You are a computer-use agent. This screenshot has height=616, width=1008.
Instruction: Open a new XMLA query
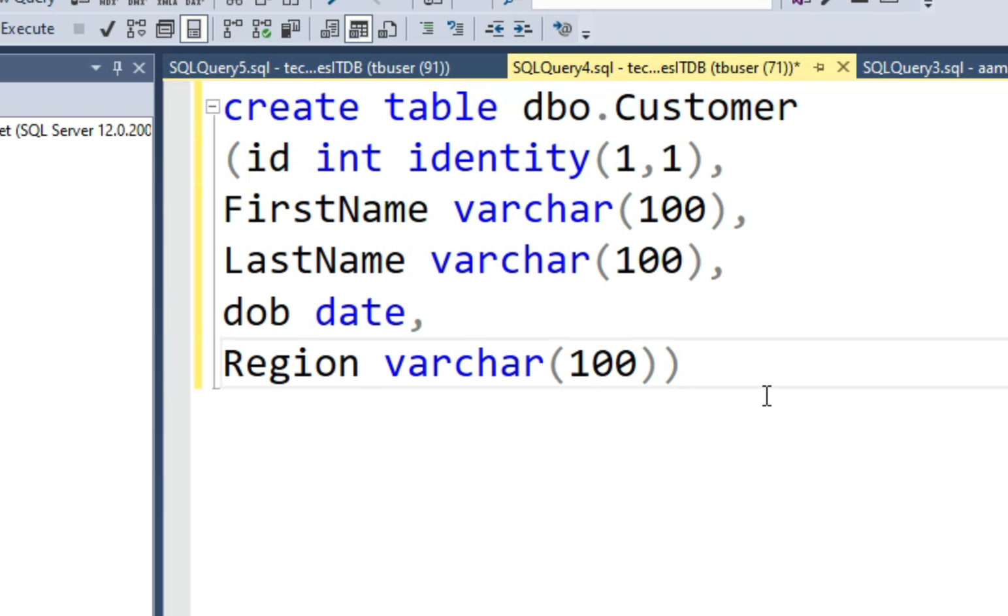[x=167, y=3]
